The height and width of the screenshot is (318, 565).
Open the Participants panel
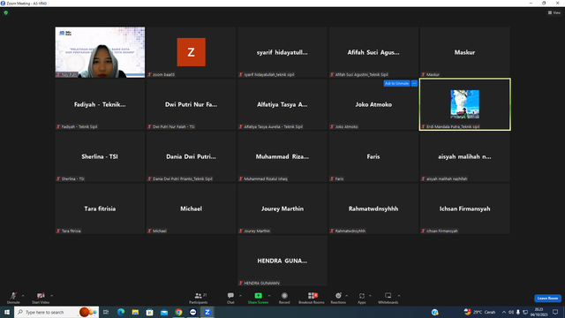[x=198, y=298]
